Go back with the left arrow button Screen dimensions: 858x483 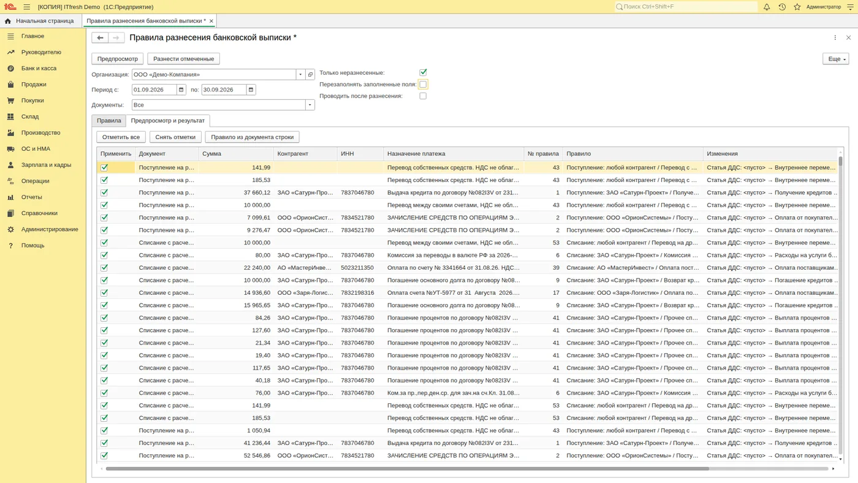[100, 38]
